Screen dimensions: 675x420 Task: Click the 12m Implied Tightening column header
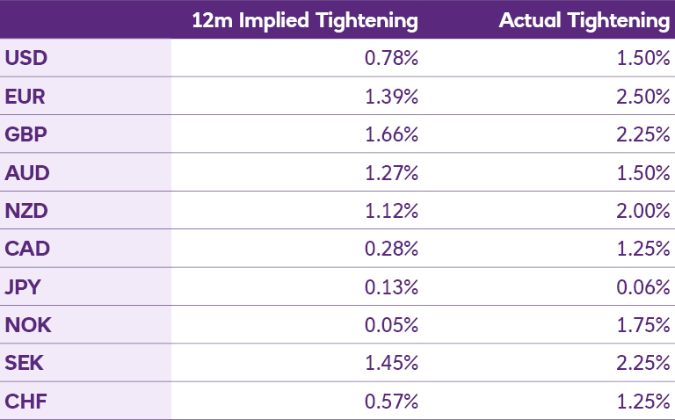tap(305, 20)
